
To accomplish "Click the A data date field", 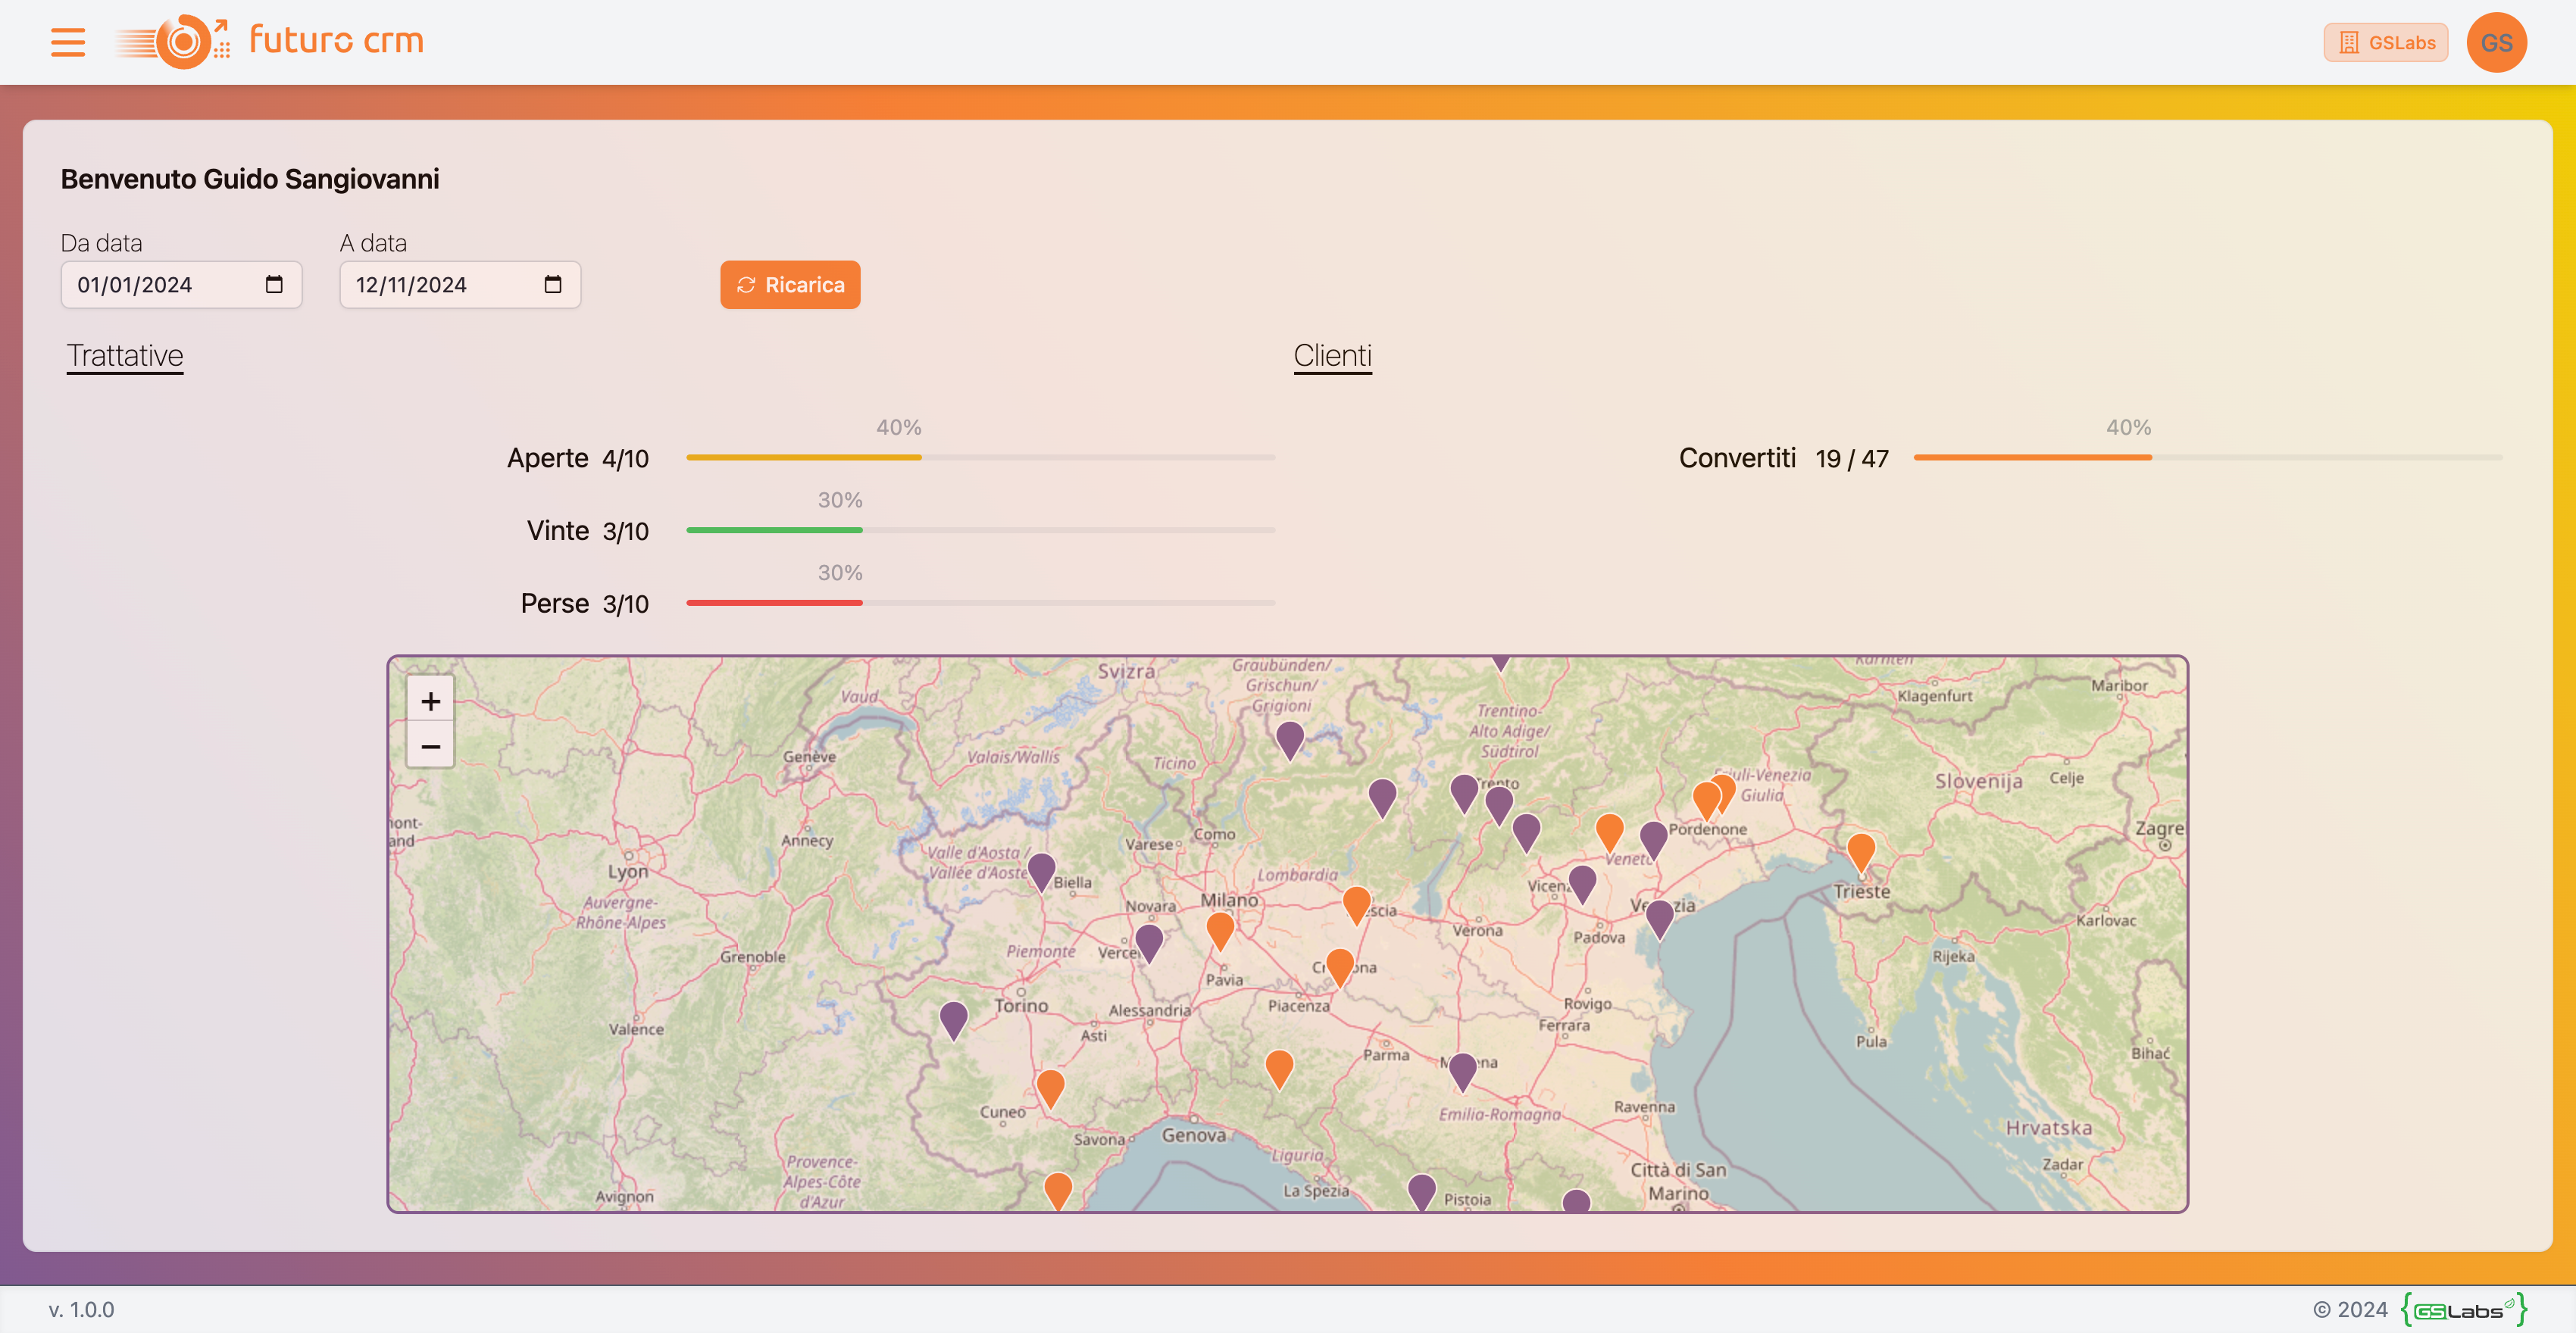I will pyautogui.click(x=460, y=285).
